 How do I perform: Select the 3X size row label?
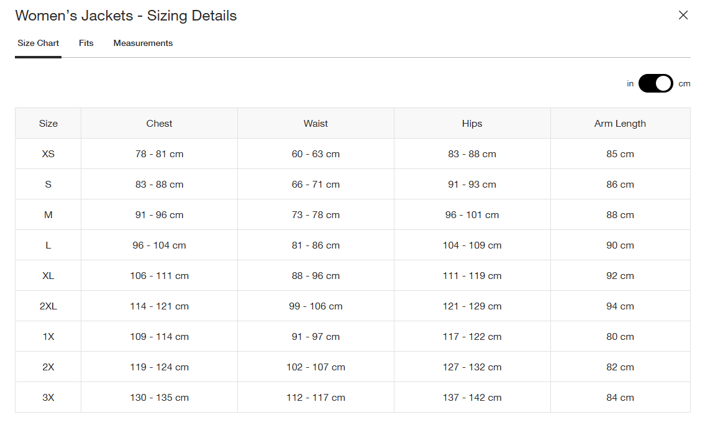coord(48,398)
